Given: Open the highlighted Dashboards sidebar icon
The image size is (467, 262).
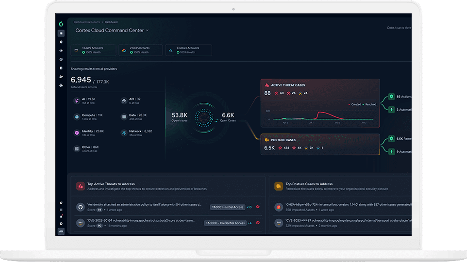Looking at the screenshot, I should click(x=61, y=33).
